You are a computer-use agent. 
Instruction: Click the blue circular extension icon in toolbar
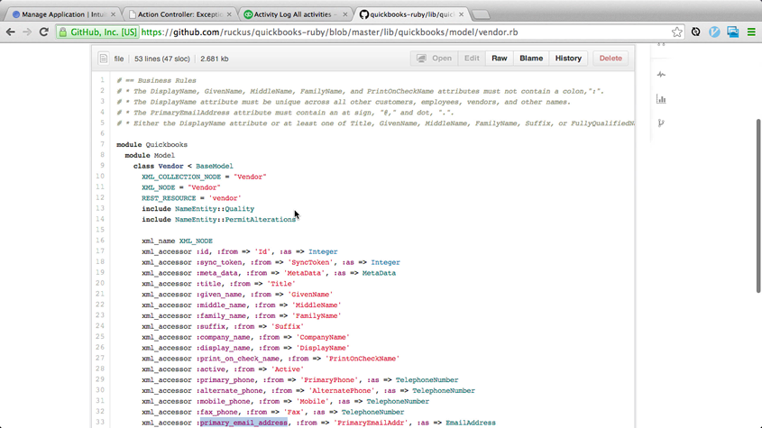point(714,32)
